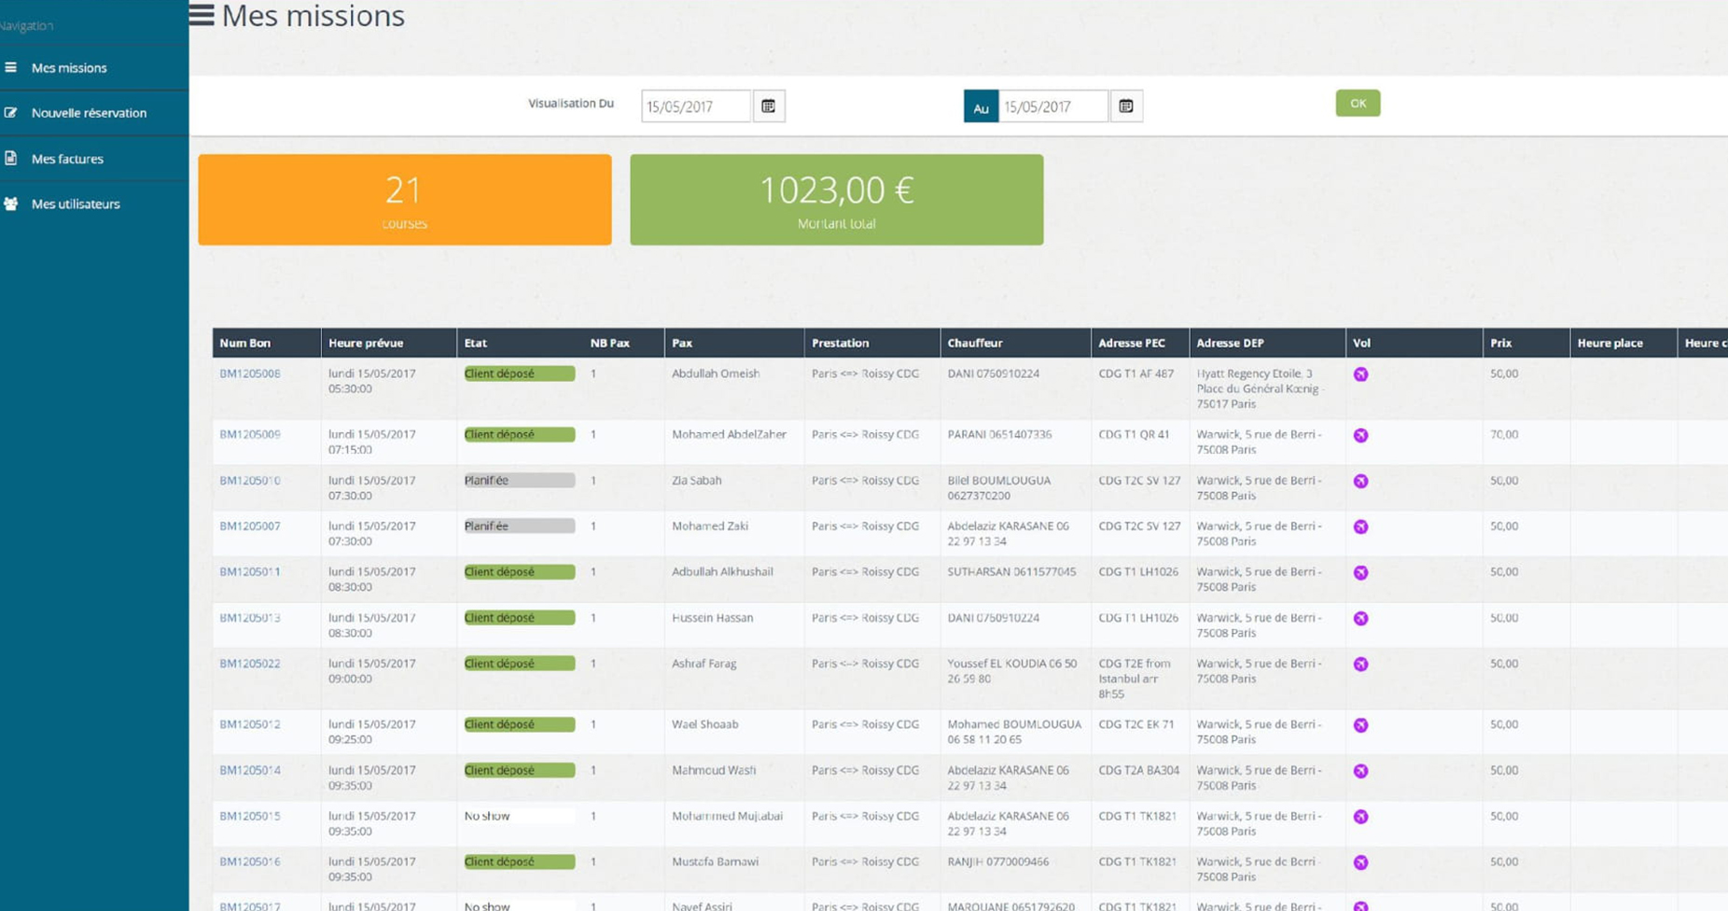Sort by the Heure prévue column header
Viewport: 1728px width, 911px height.
pyautogui.click(x=366, y=343)
